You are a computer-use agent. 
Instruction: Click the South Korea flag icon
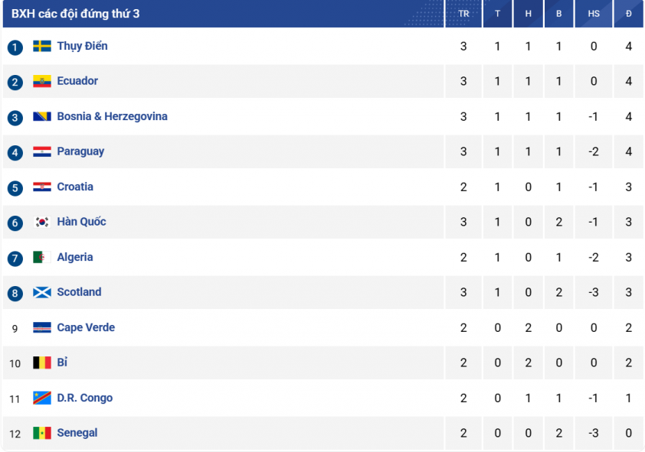[42, 222]
